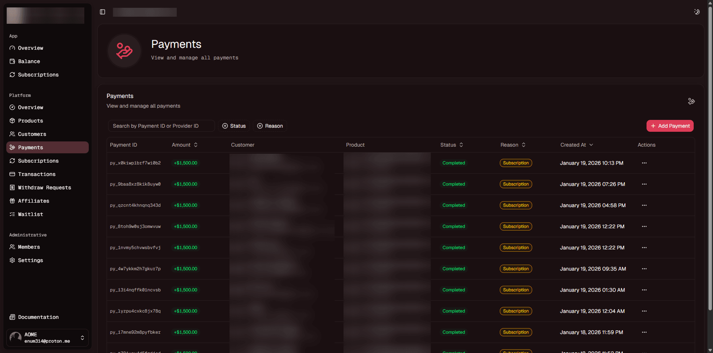This screenshot has height=353, width=713.
Task: Click the payments hand icon above Add Payment
Action: (691, 101)
